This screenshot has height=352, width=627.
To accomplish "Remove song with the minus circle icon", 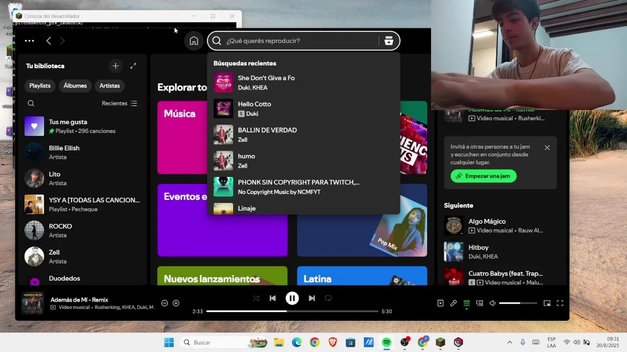I will (x=165, y=303).
